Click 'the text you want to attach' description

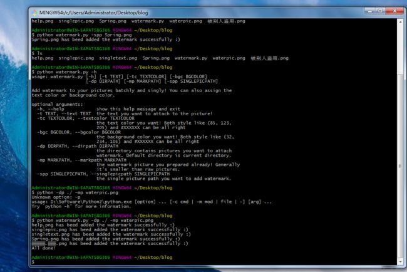tap(154, 114)
